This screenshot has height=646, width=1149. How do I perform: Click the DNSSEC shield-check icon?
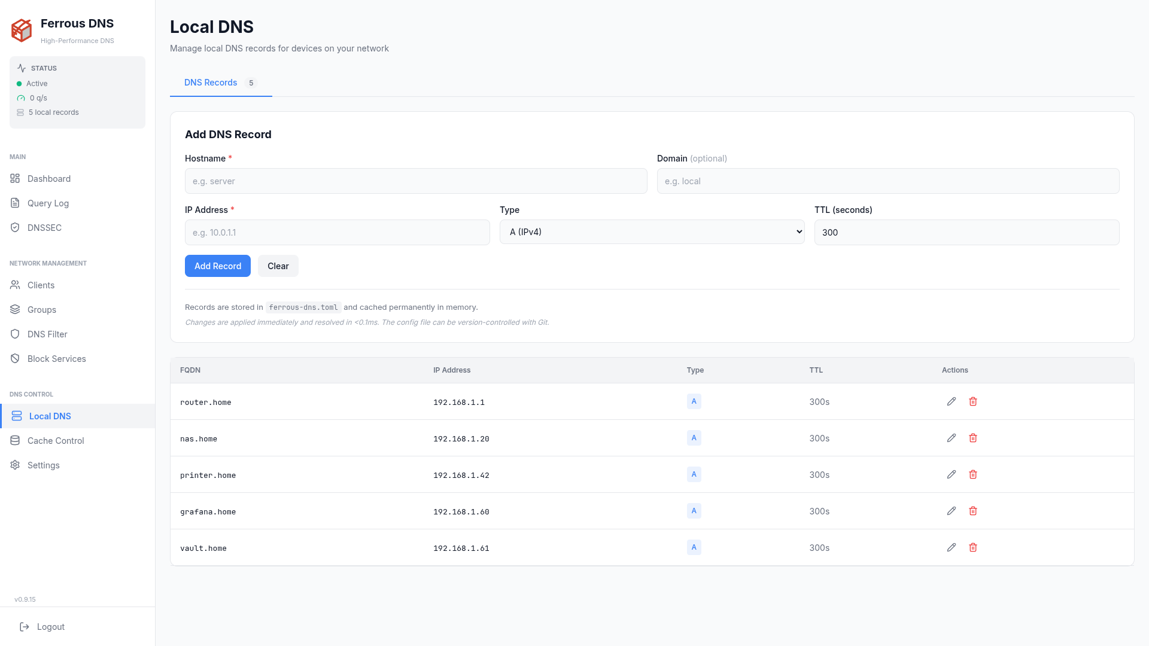click(15, 227)
